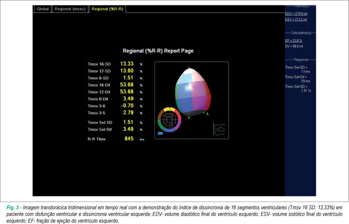This screenshot has height=224, width=349.
Task: Select the Tmsv 6-SD value 1.51
Action: pyautogui.click(x=128, y=78)
